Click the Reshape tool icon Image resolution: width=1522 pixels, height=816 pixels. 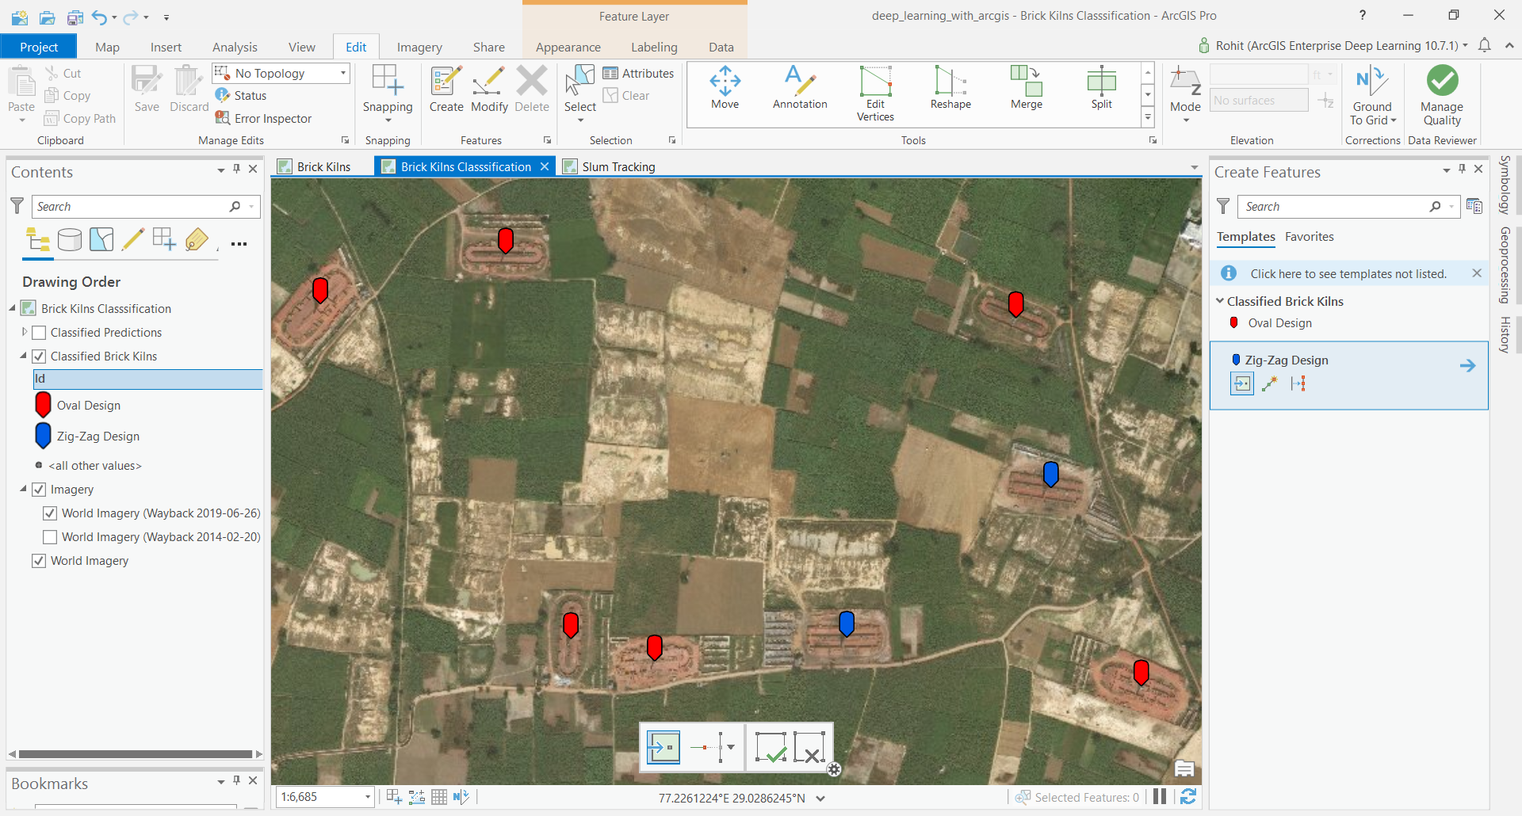pos(950,87)
